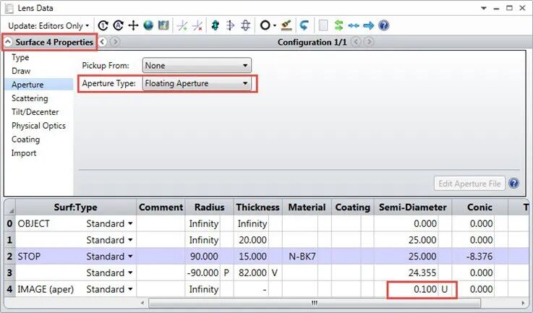Select the Tilt/Decenter properties tab
Viewport: 533px width, 313px height.
click(x=35, y=112)
